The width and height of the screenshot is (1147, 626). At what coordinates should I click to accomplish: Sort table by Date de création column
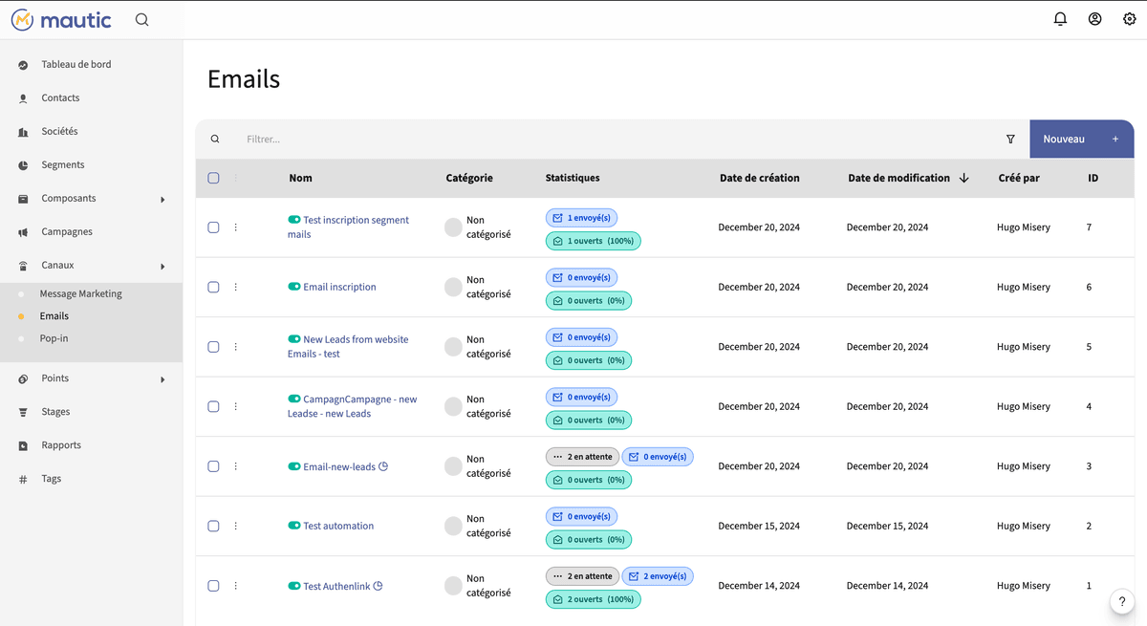[760, 178]
